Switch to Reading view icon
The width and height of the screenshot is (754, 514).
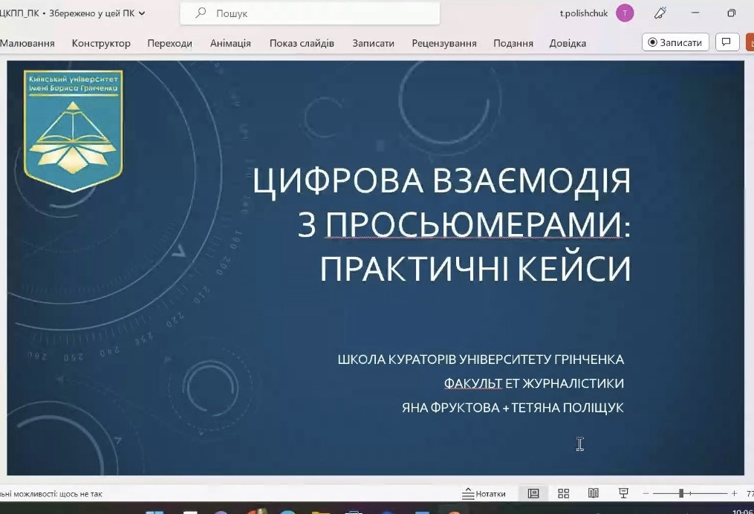(593, 492)
